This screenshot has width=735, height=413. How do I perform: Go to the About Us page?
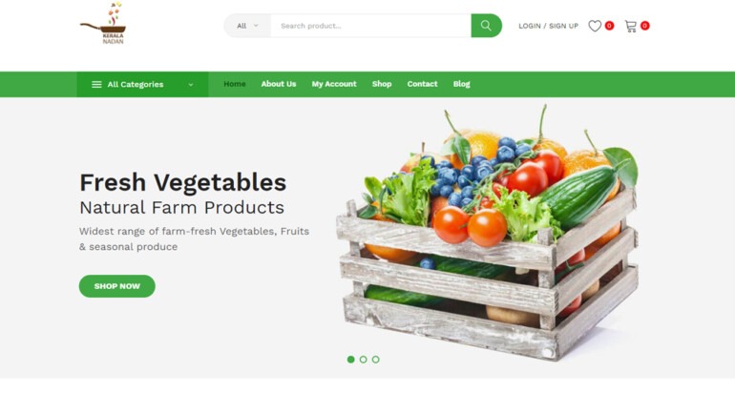coord(279,84)
